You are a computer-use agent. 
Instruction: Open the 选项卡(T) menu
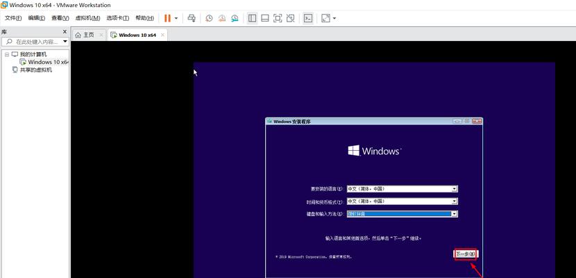[118, 18]
